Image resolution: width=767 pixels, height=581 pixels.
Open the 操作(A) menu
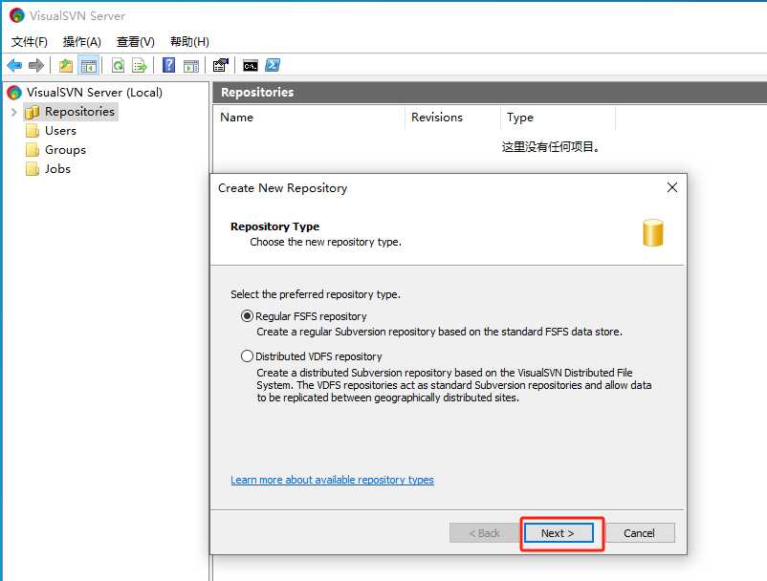(81, 41)
